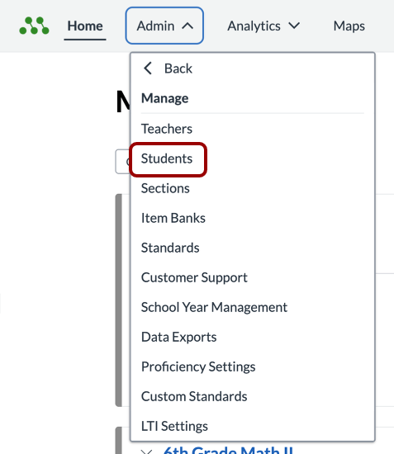
Task: Open the Maps tab
Action: (x=349, y=26)
